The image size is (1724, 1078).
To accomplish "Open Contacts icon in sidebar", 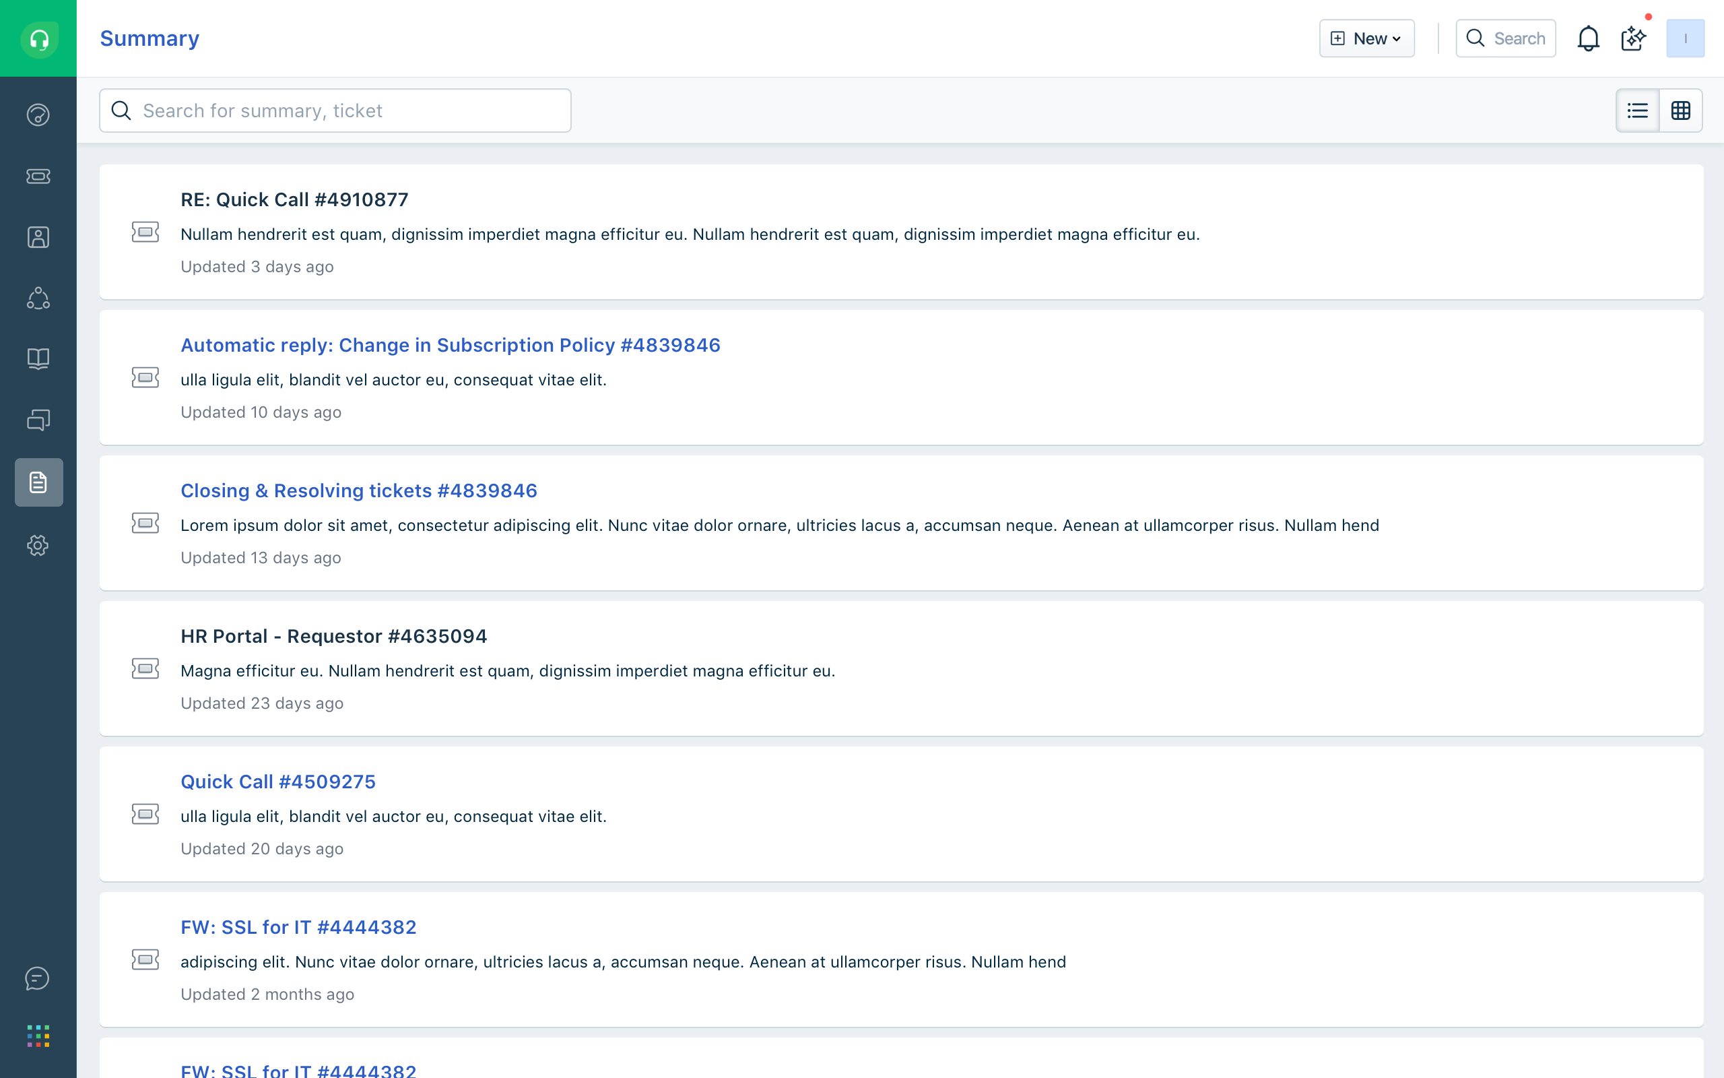I will click(x=38, y=237).
